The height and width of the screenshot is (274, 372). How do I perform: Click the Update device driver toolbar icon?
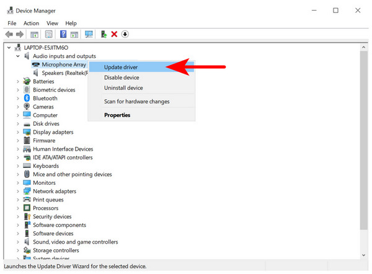pyautogui.click(x=104, y=34)
